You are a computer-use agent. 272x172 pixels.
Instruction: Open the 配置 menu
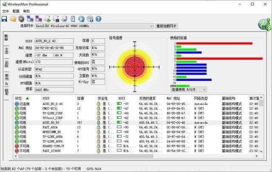[16, 11]
